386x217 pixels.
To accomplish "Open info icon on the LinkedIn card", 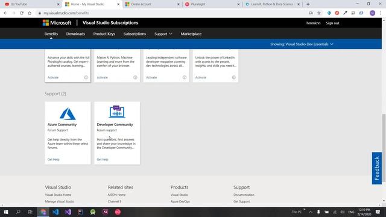I will [x=233, y=77].
